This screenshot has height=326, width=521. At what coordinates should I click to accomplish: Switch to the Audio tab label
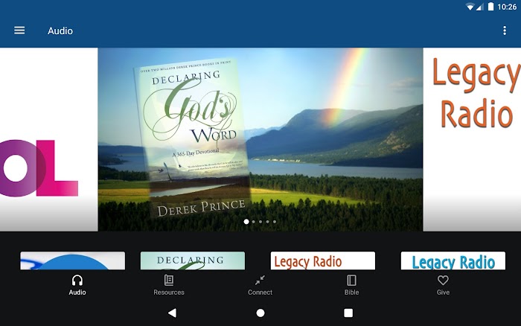(x=77, y=293)
